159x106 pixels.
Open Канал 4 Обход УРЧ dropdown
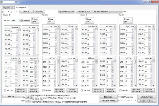tap(128, 20)
